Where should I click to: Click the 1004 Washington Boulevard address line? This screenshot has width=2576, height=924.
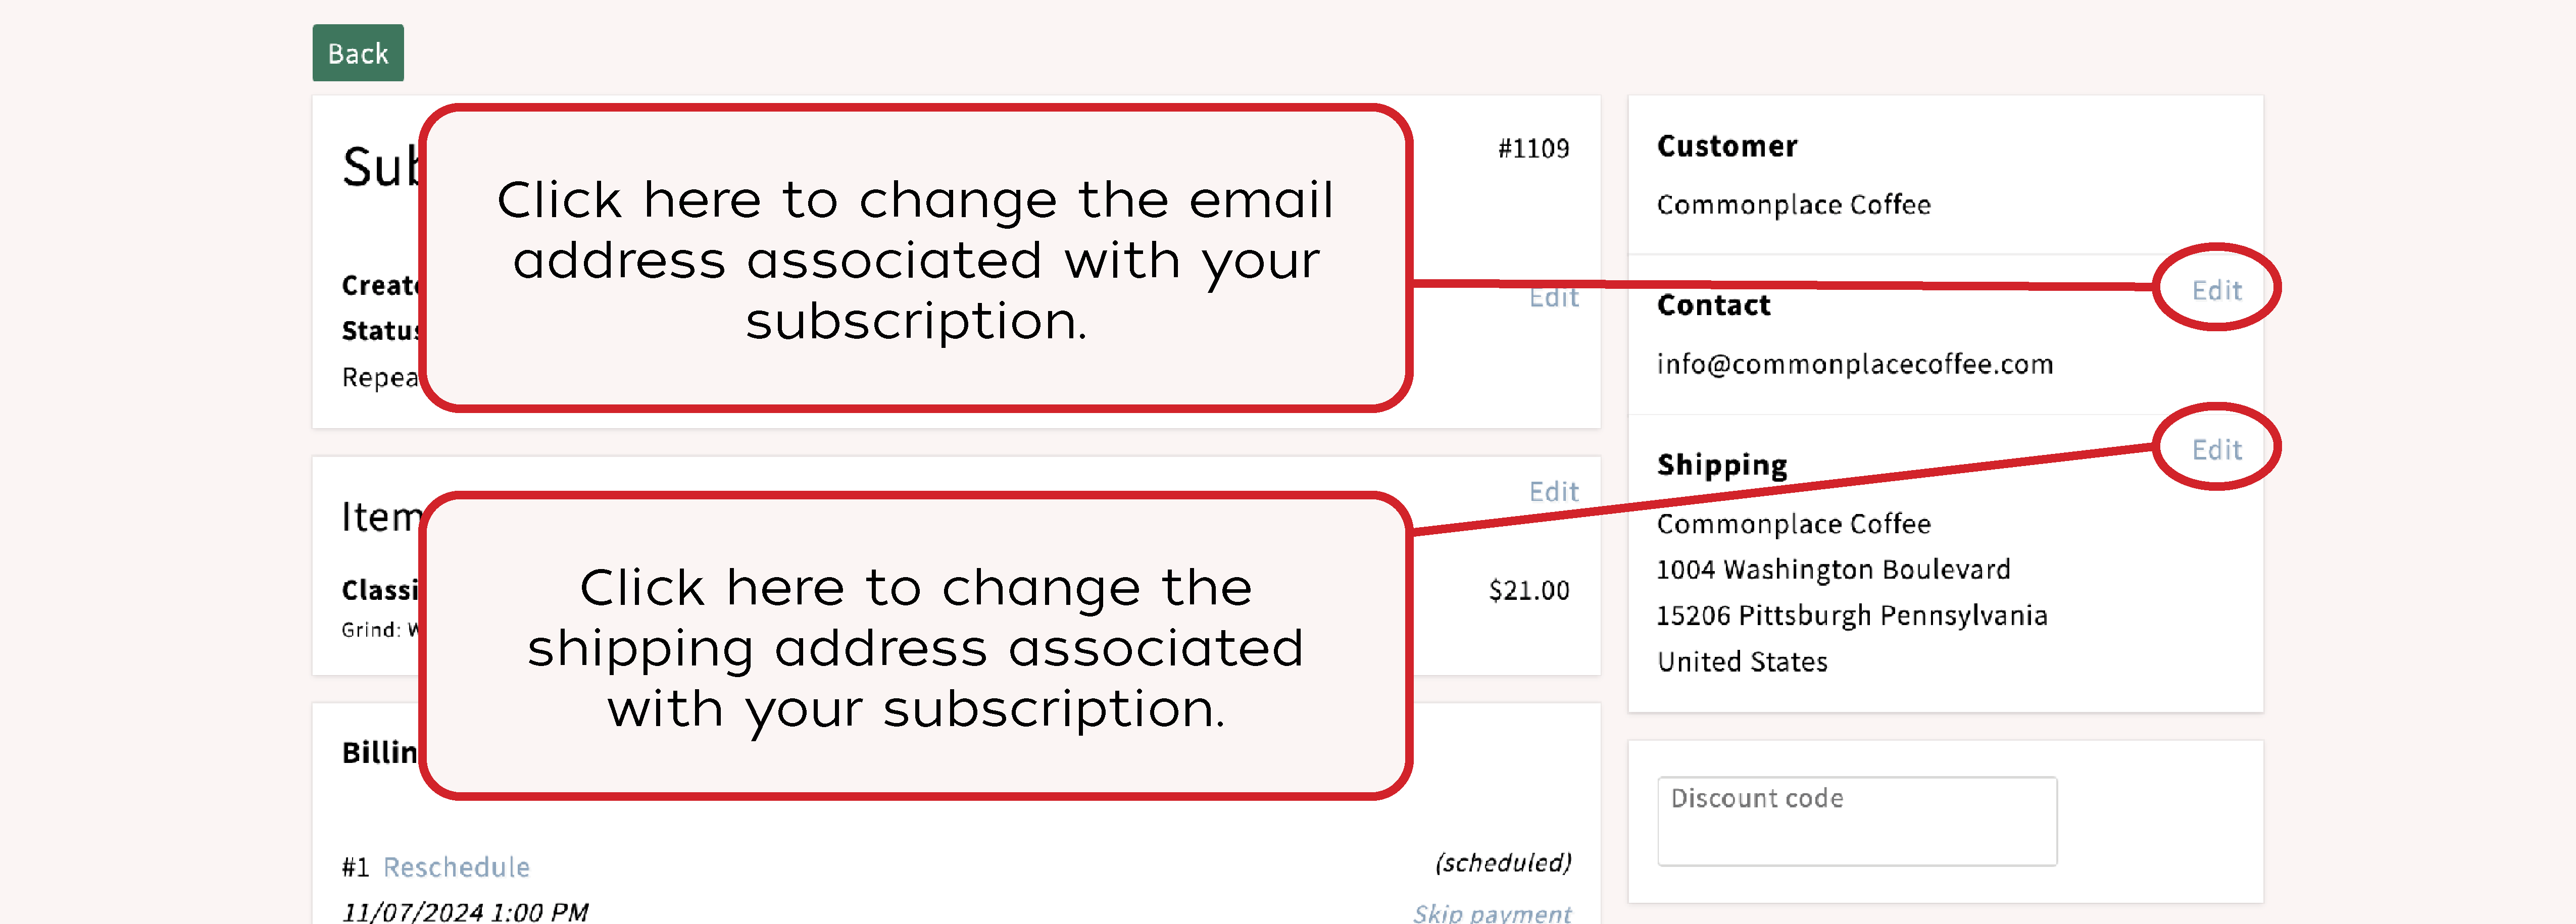click(1832, 569)
